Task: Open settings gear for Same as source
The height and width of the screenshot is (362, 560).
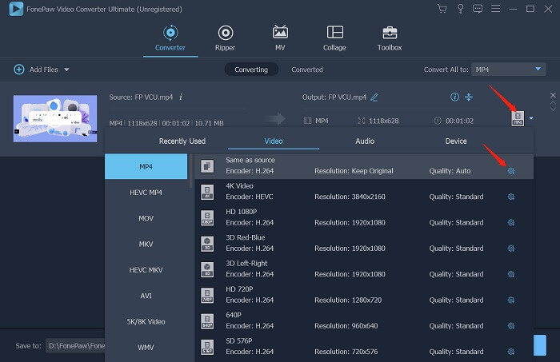Action: (511, 171)
